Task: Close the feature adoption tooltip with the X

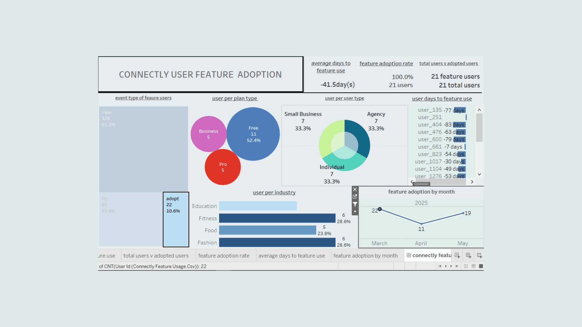Action: [355, 189]
